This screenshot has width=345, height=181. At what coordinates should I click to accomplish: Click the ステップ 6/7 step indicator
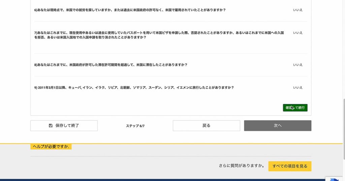click(135, 126)
